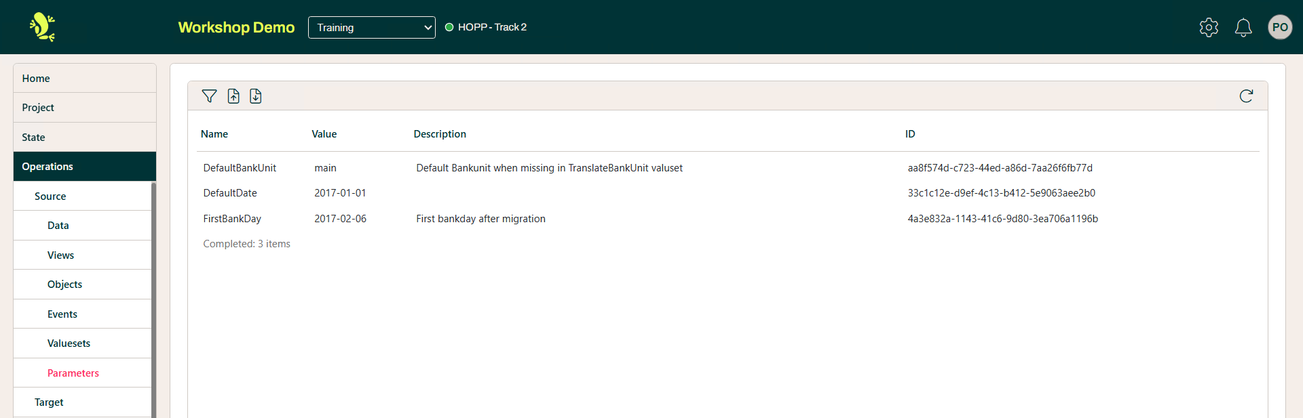Open the Project menu item

point(85,108)
